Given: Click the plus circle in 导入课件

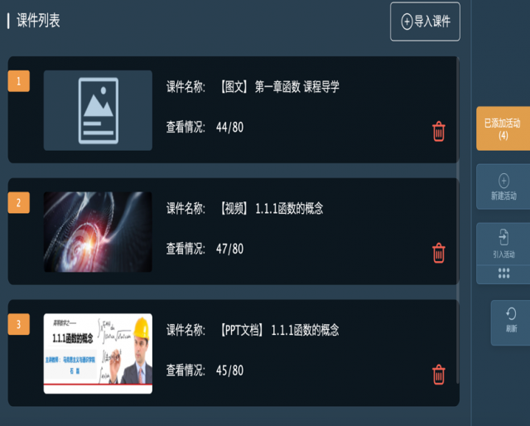Looking at the screenshot, I should pos(407,22).
